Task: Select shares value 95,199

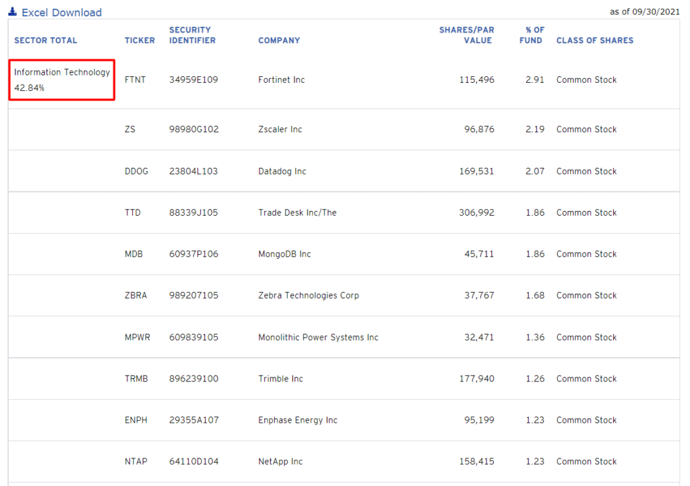Action: tap(479, 420)
